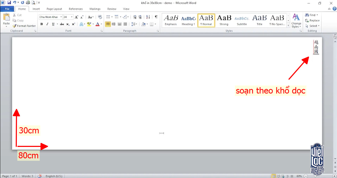This screenshot has width=337, height=178.
Task: Zoom out with the minus button
Action: pos(306,176)
